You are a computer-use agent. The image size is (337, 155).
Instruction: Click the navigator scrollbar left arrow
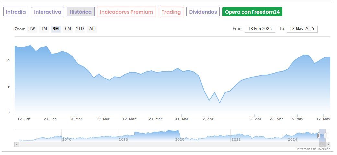click(x=17, y=145)
